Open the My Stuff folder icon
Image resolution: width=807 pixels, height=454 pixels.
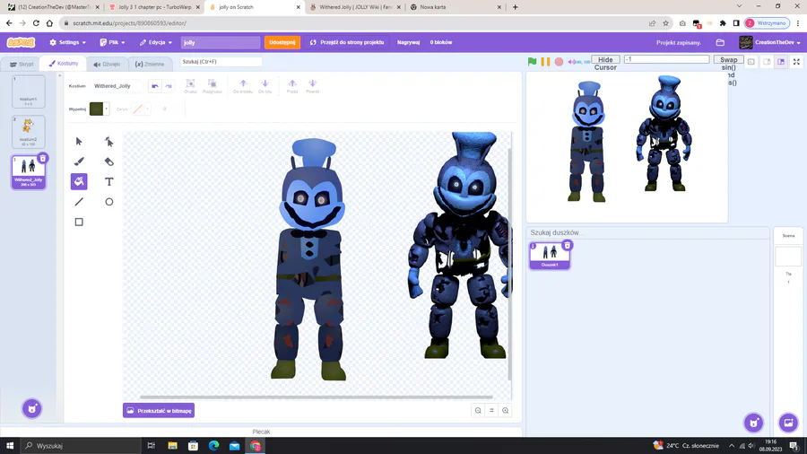[x=720, y=42]
